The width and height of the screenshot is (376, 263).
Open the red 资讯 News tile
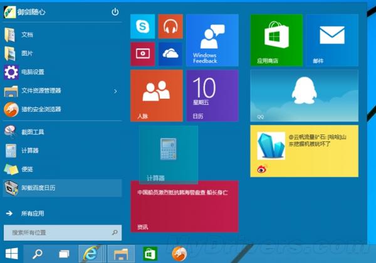[x=184, y=207]
